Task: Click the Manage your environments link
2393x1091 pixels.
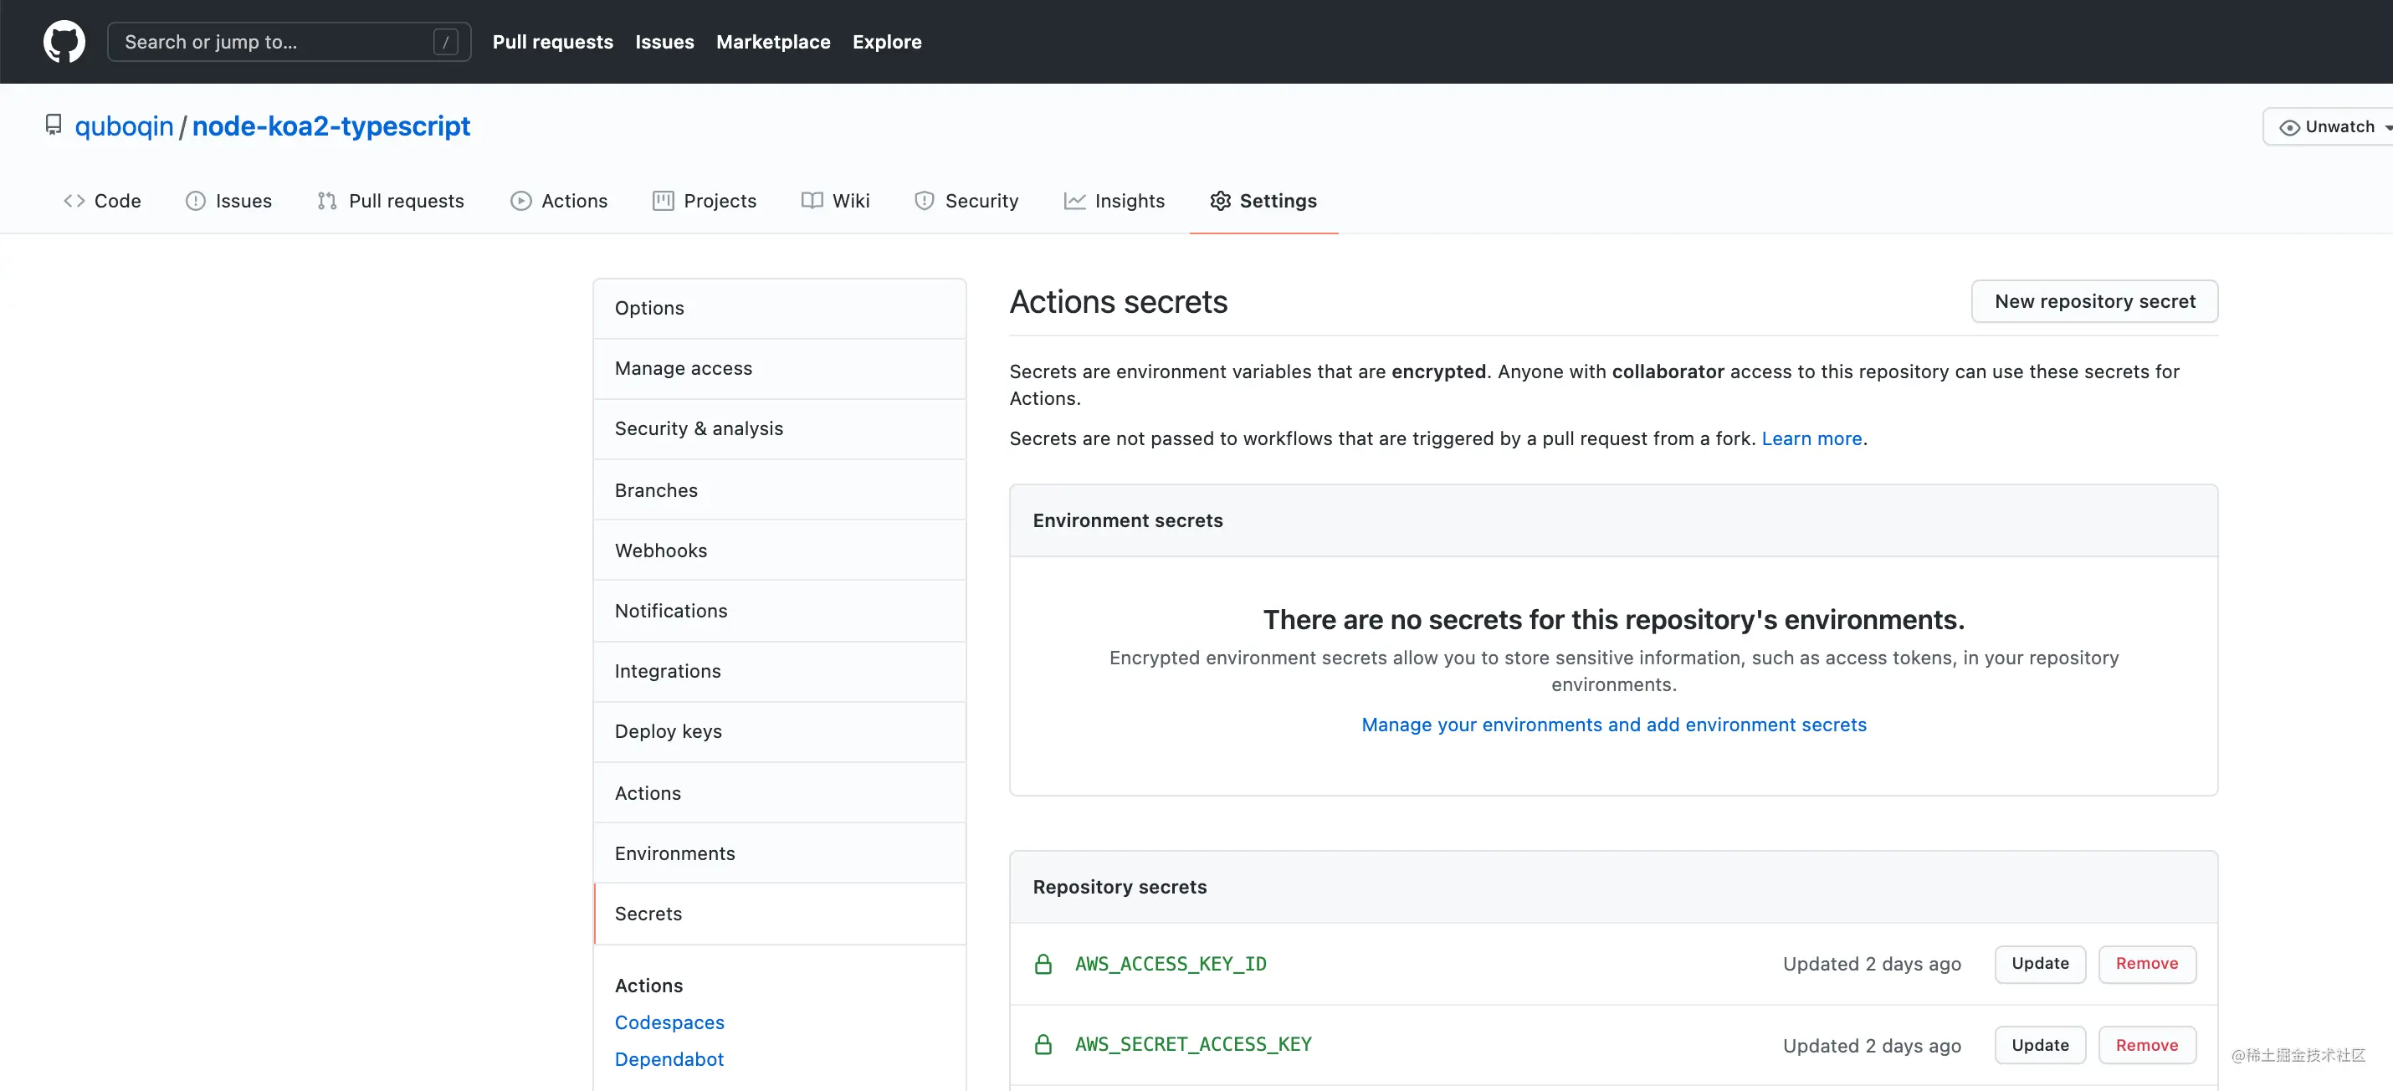Action: coord(1615,723)
